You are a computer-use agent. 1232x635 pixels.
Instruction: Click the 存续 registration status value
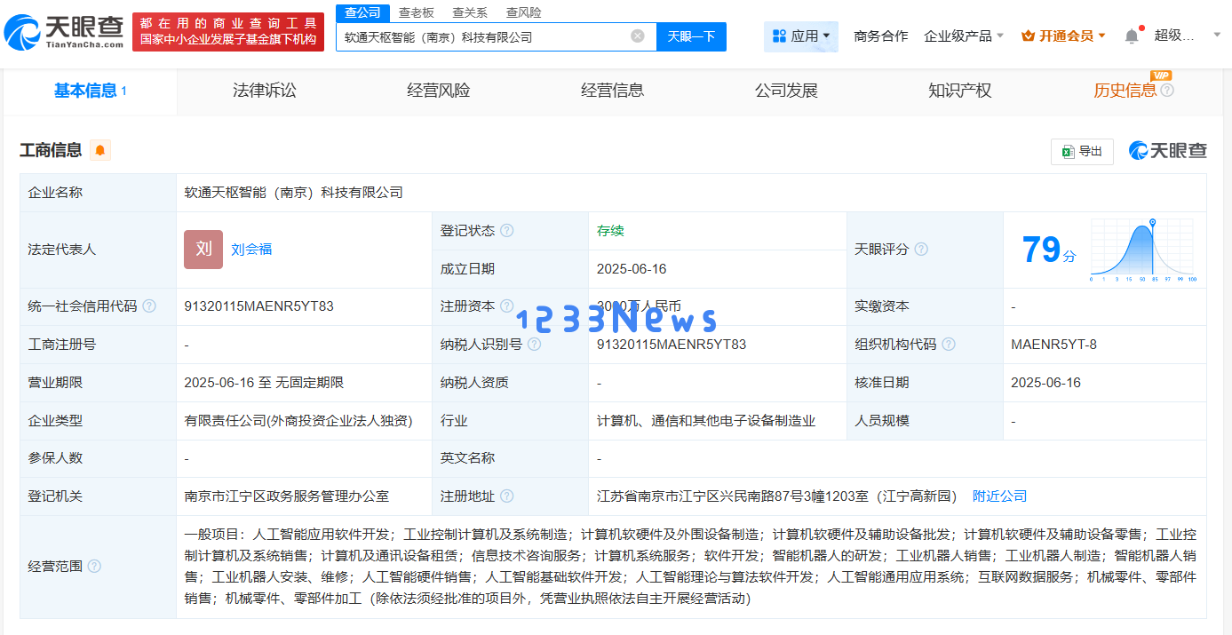pyautogui.click(x=610, y=231)
